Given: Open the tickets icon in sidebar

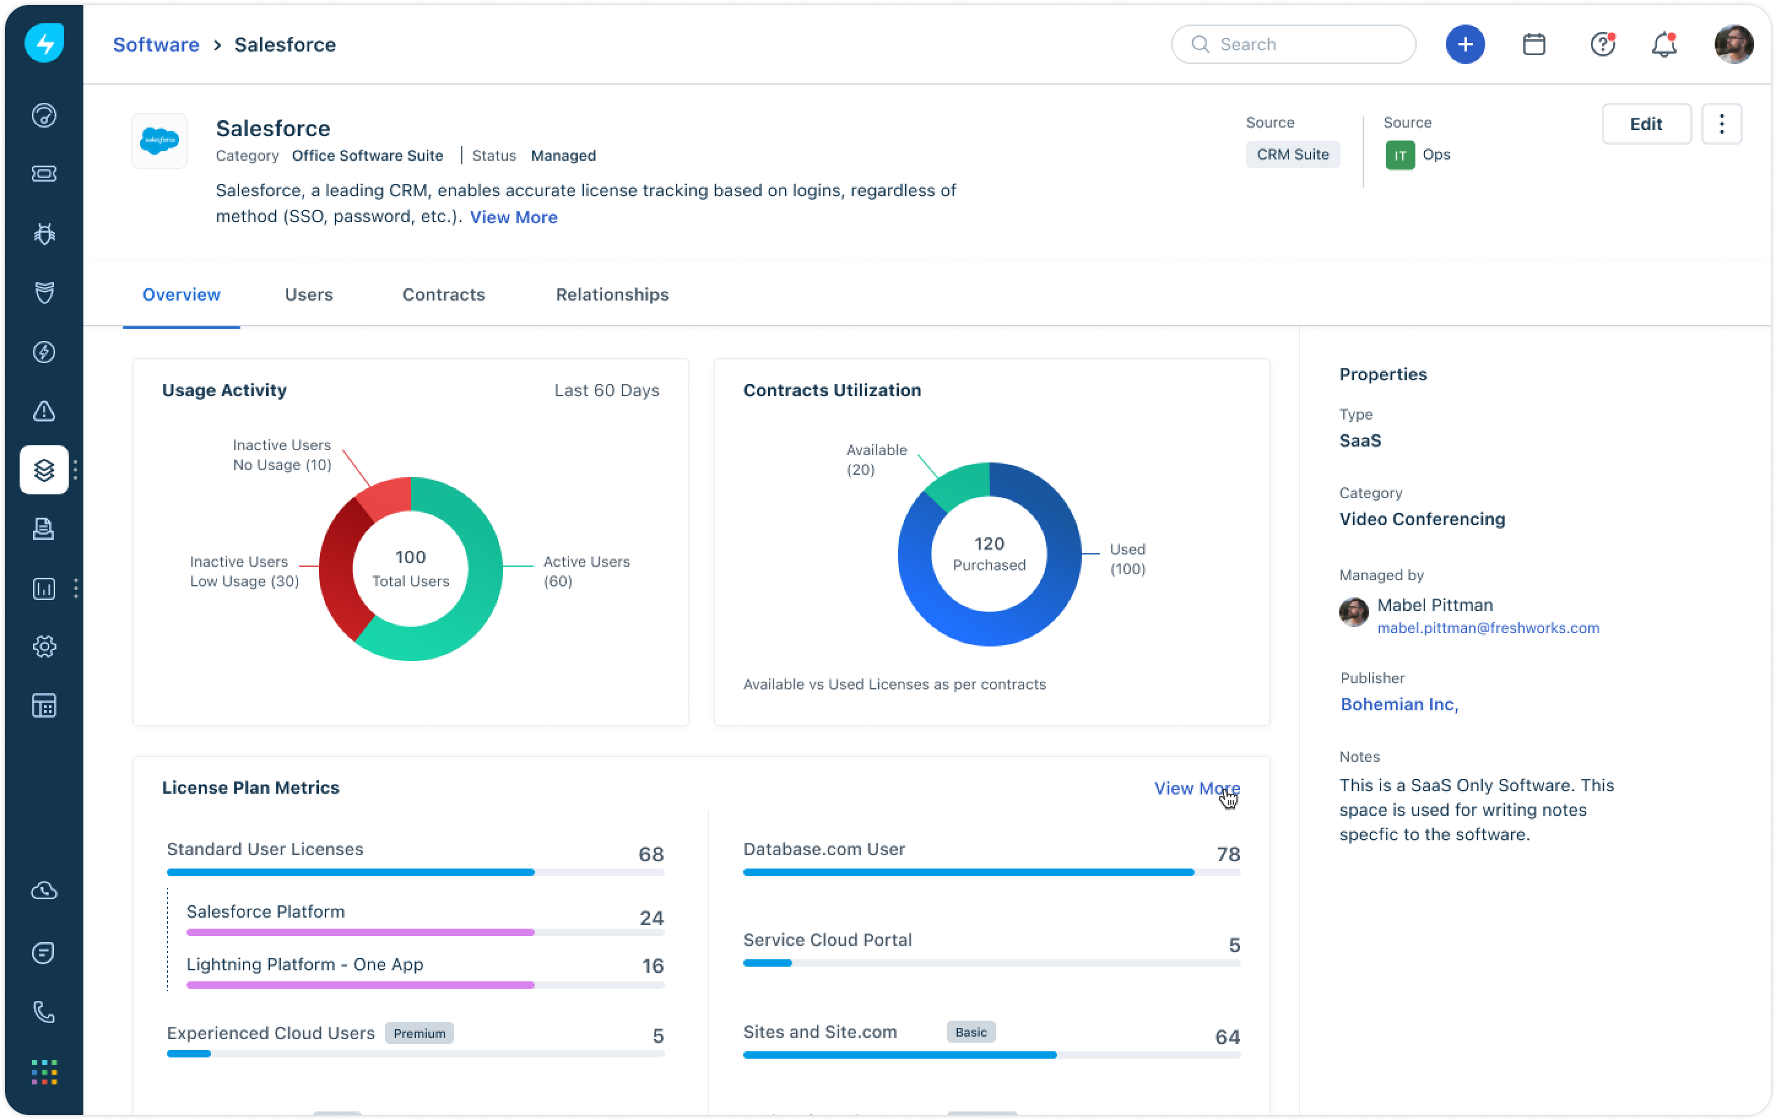Looking at the screenshot, I should (44, 174).
